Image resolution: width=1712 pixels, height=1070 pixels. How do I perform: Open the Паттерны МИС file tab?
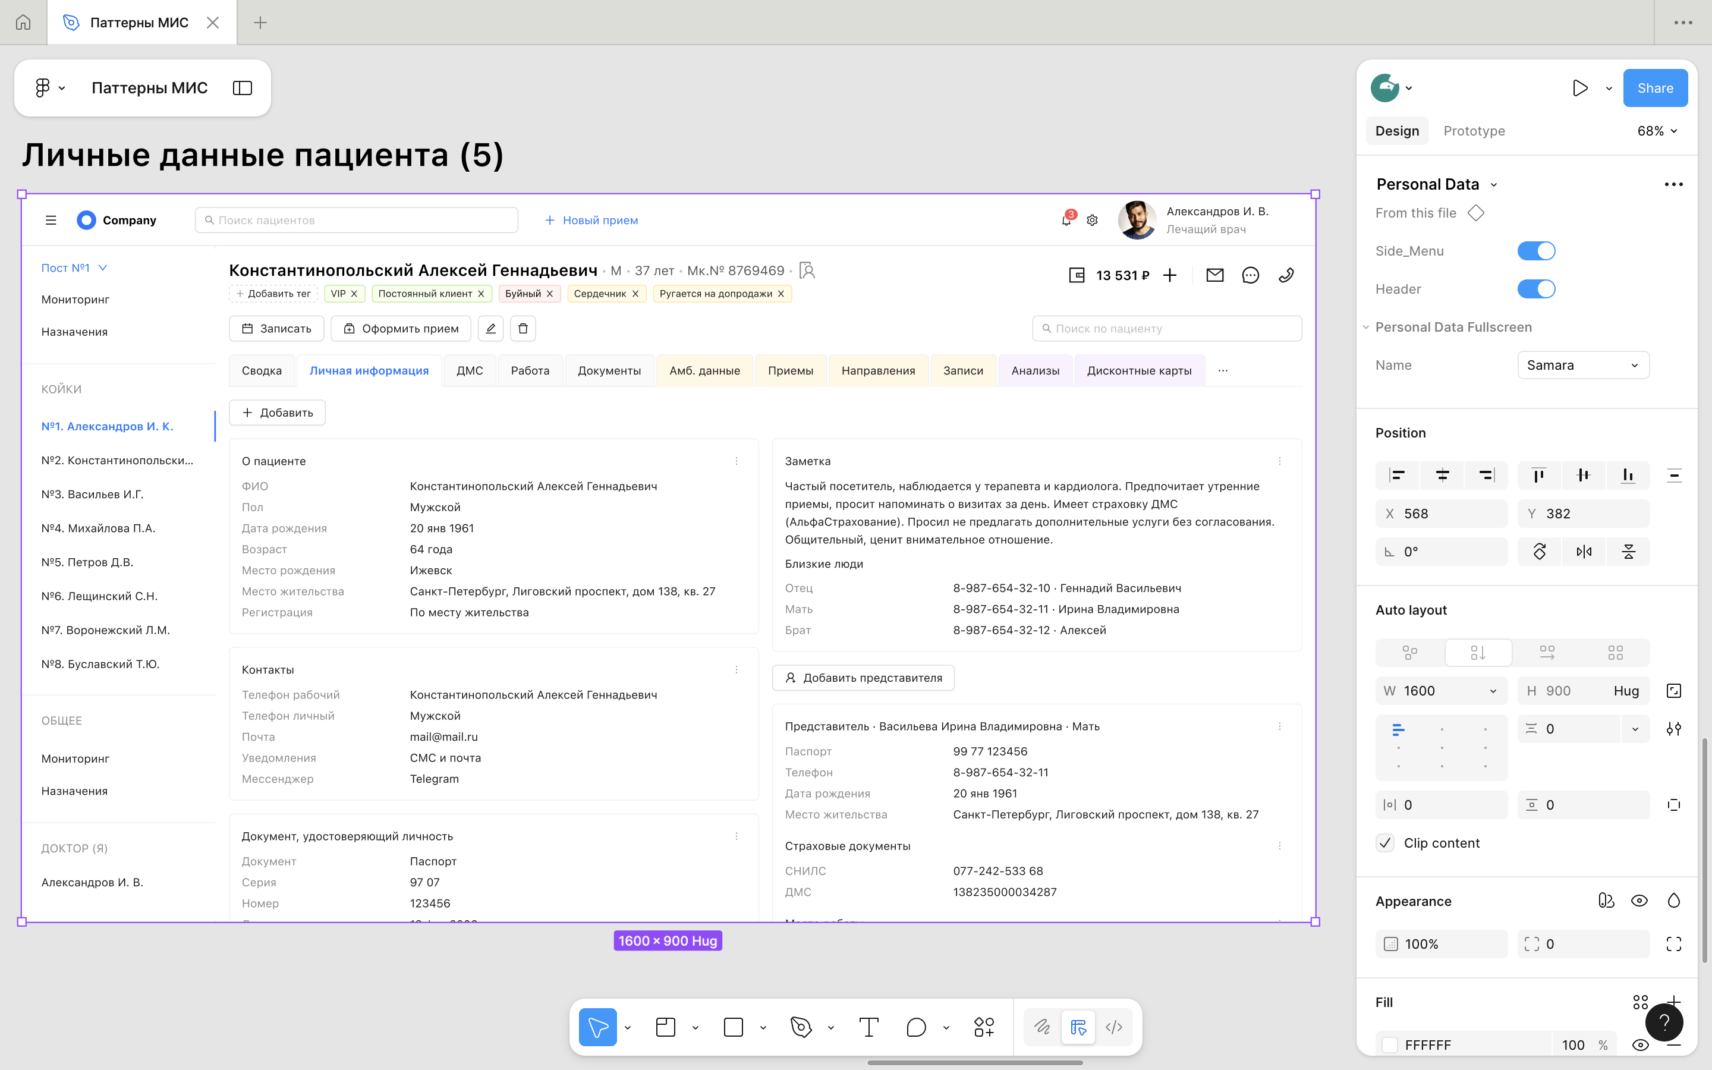[139, 23]
